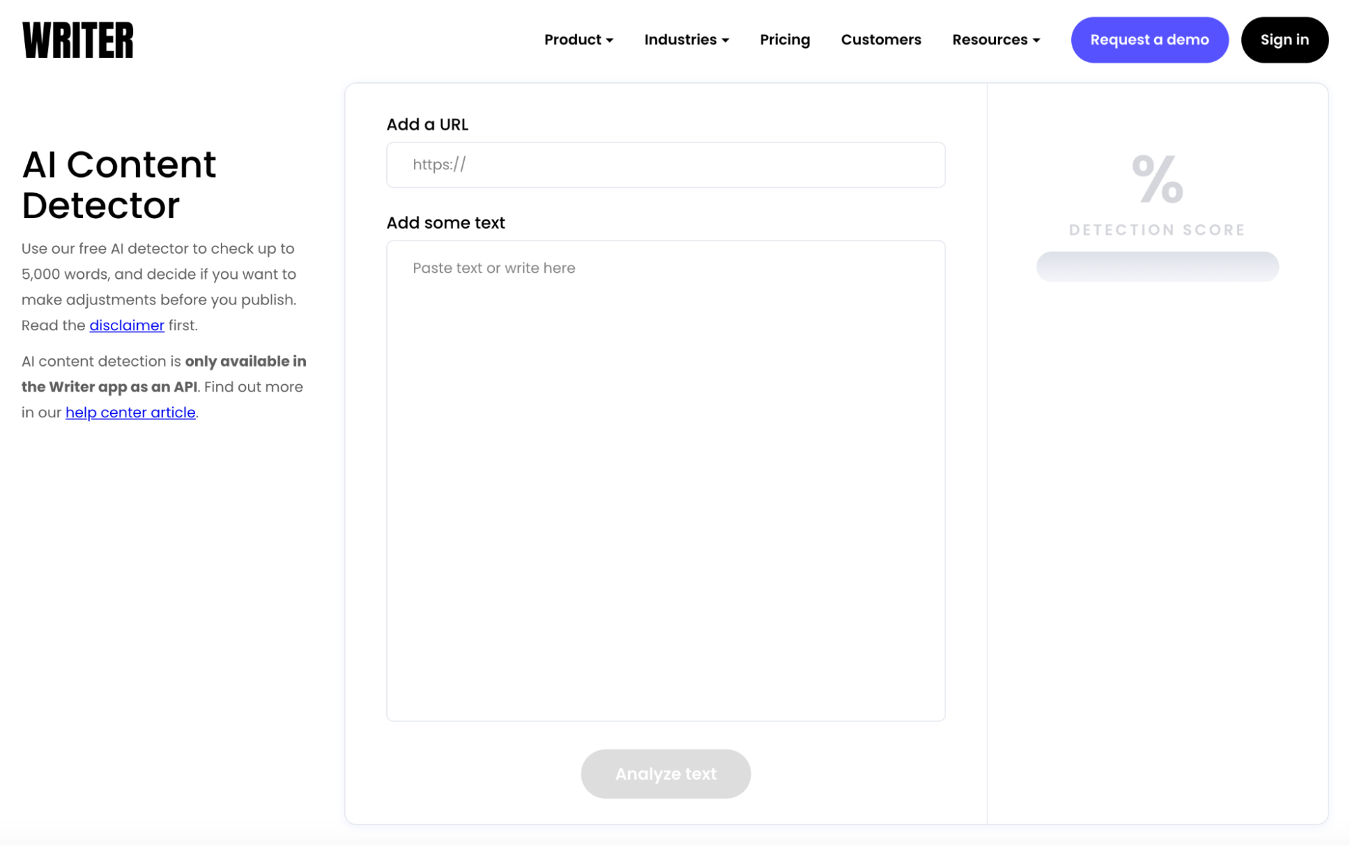Click inside the paste text area
Image resolution: width=1350 pixels, height=846 pixels.
(665, 479)
